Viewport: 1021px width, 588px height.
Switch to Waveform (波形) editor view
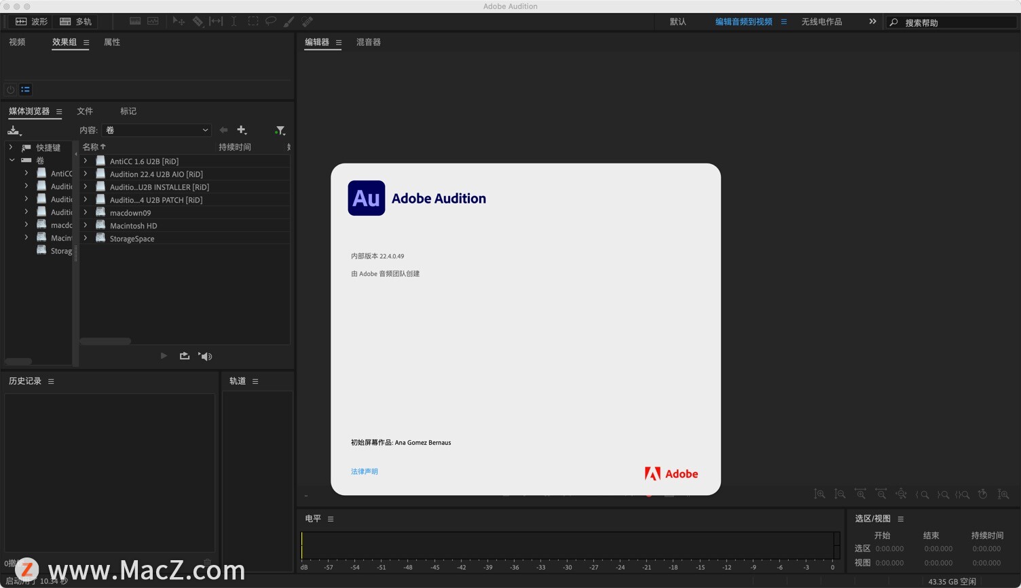point(31,22)
